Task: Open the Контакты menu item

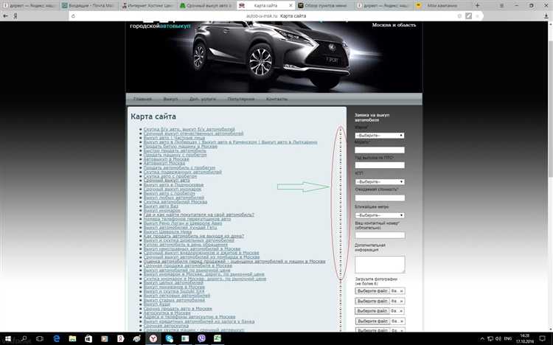Action: coord(276,99)
